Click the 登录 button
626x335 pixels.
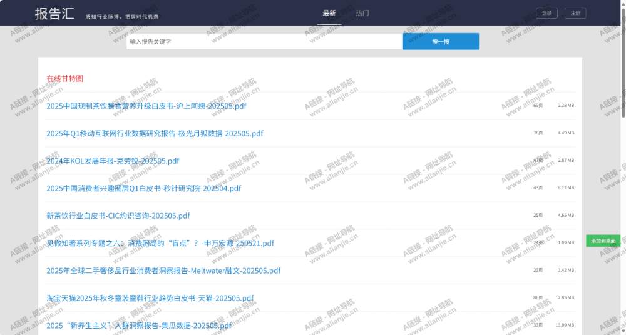point(547,13)
